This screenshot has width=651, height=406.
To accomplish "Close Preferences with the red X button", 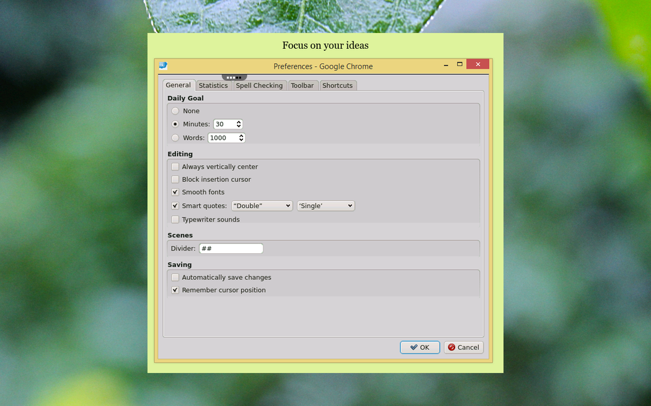I will click(x=477, y=64).
